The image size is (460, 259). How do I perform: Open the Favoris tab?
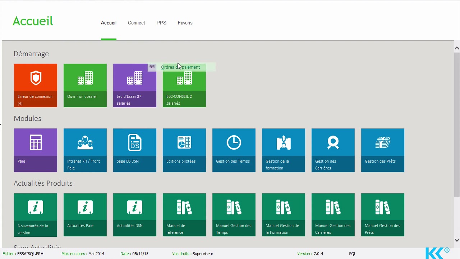[185, 23]
